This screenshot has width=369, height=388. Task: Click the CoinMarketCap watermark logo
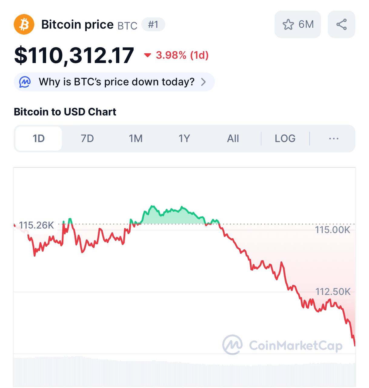tap(232, 345)
